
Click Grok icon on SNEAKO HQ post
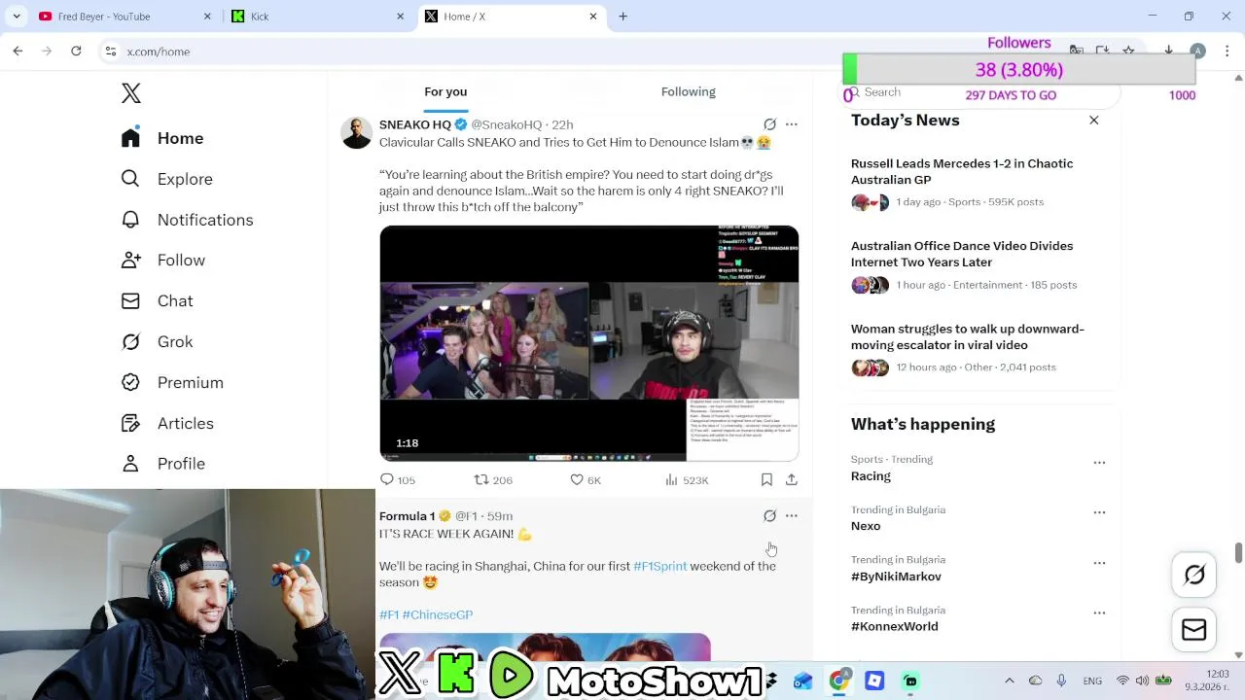[769, 124]
